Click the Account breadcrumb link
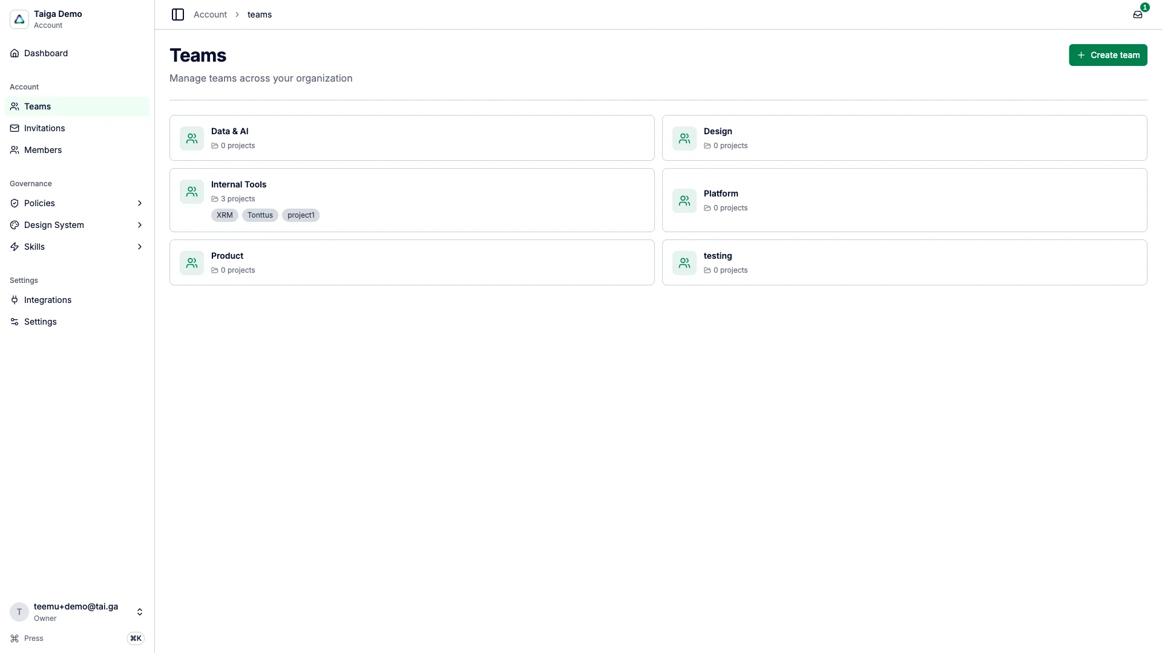Image resolution: width=1162 pixels, height=653 pixels. (x=210, y=15)
